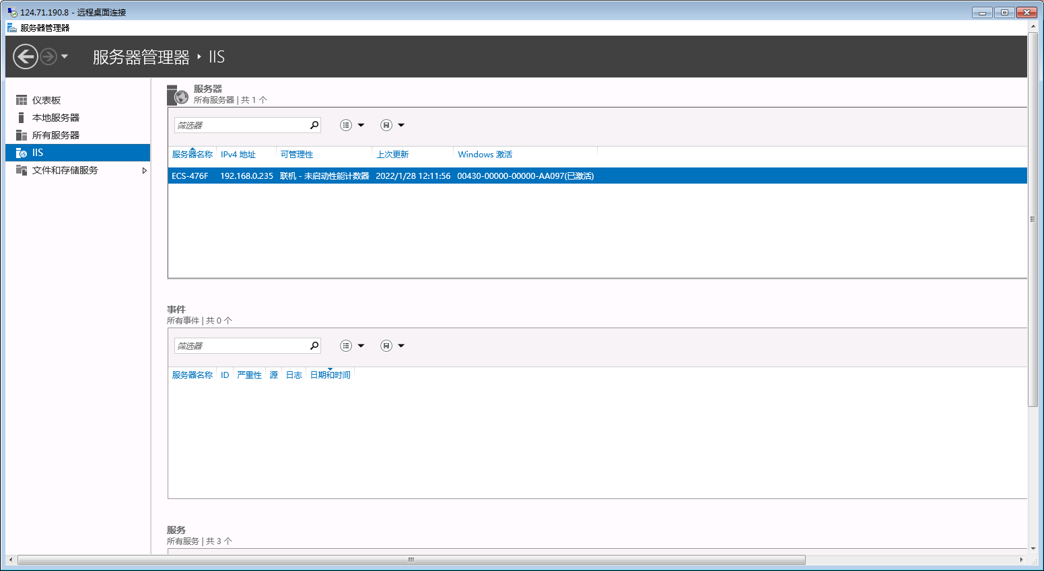Image resolution: width=1044 pixels, height=571 pixels.
Task: Click the forward navigation arrow
Action: 48,56
